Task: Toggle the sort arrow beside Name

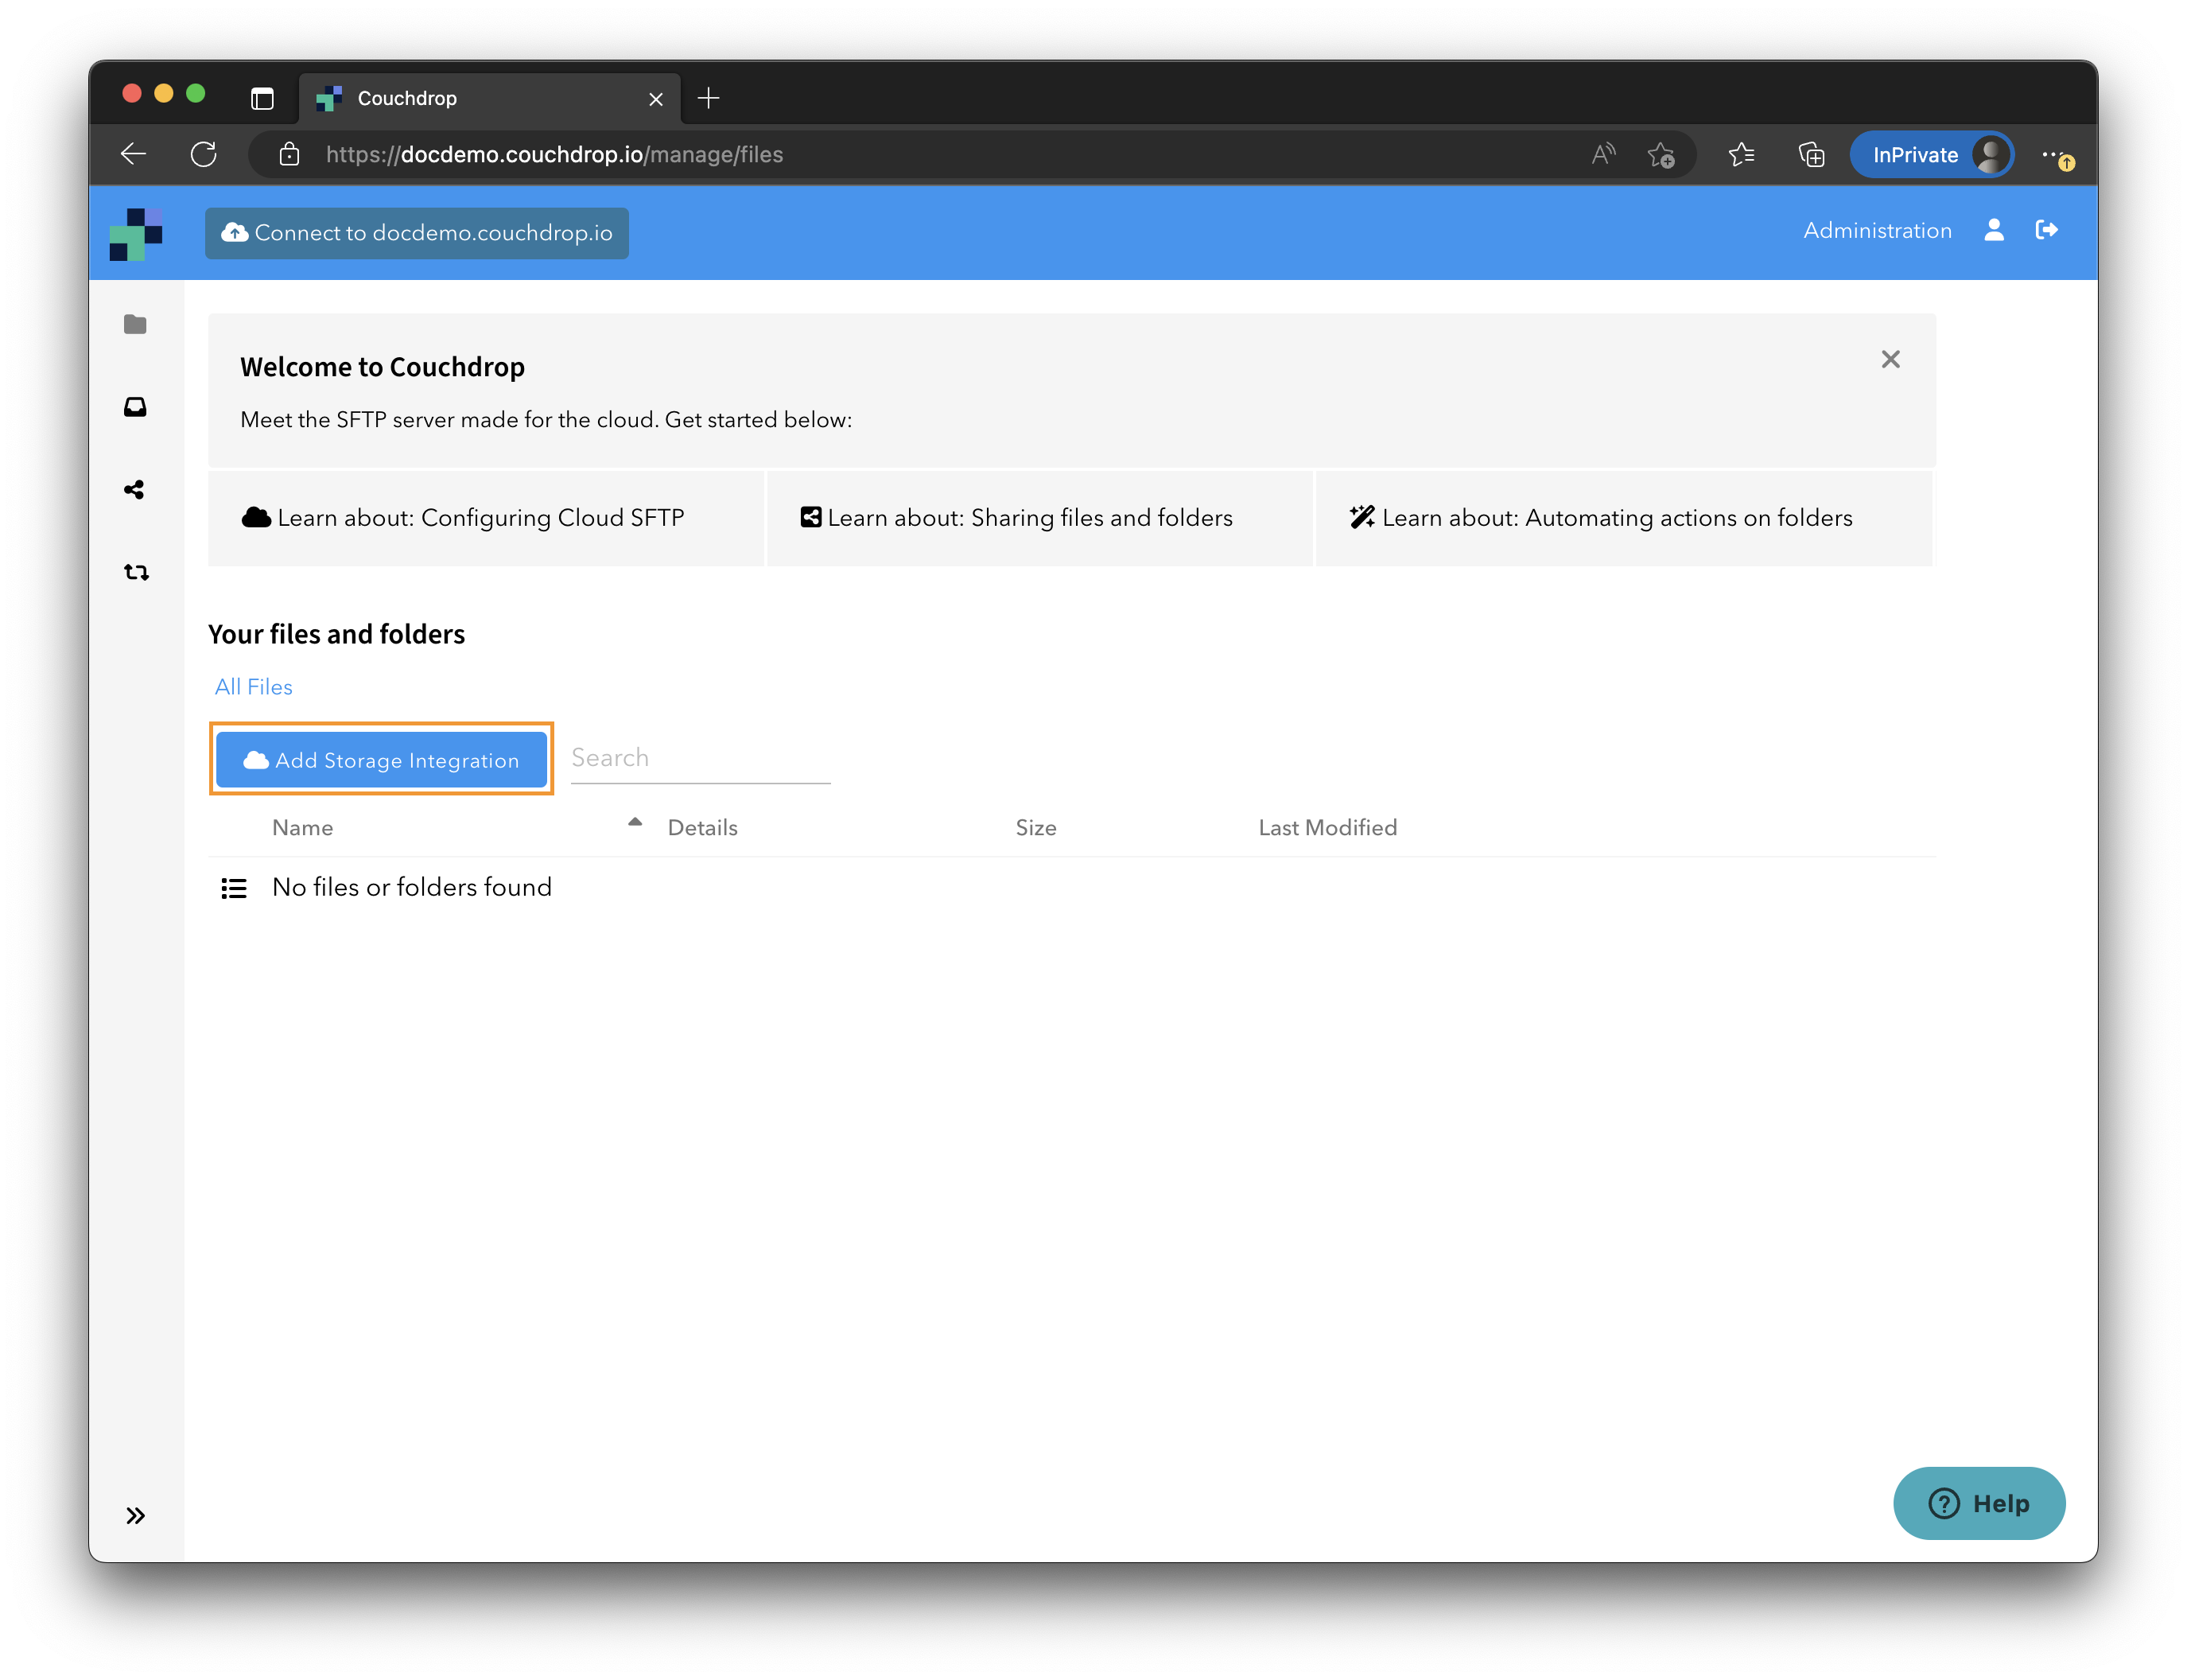Action: 635,822
